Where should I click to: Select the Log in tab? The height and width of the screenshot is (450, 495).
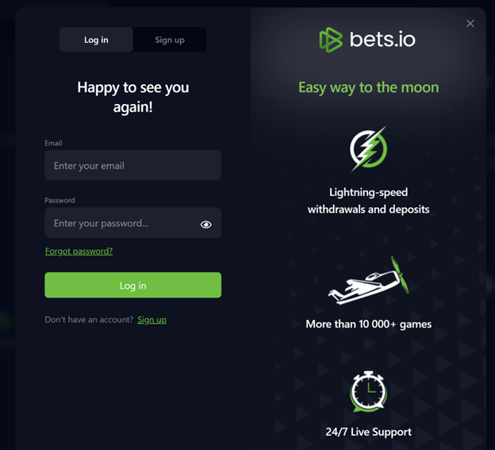pos(96,40)
